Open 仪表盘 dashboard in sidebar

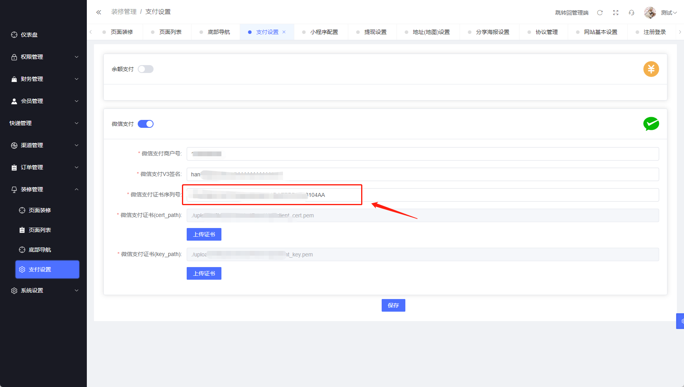29,35
